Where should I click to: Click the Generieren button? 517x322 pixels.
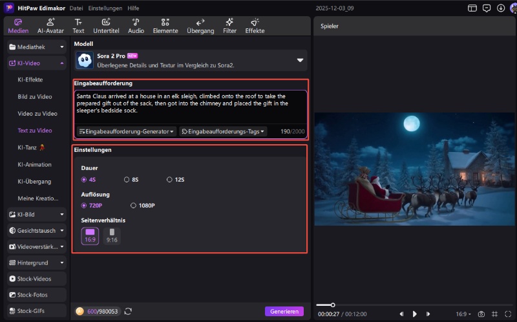pyautogui.click(x=284, y=311)
